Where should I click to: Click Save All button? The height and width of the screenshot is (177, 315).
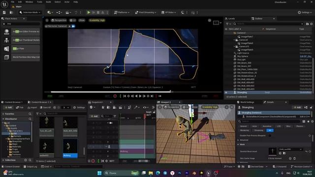[46, 108]
